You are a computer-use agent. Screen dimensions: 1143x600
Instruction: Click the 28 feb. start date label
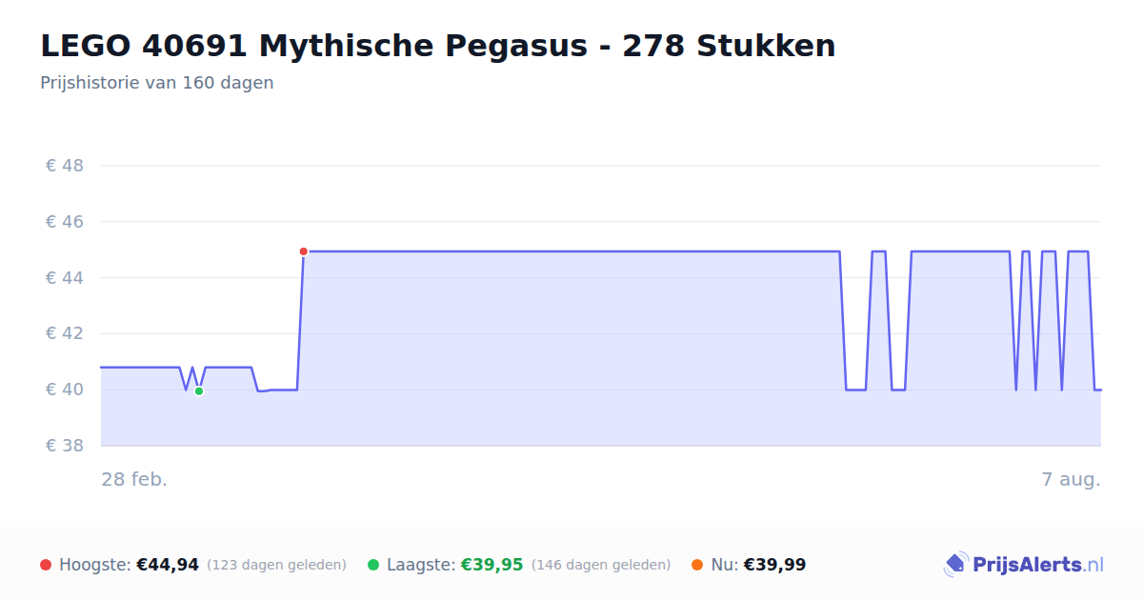[134, 479]
